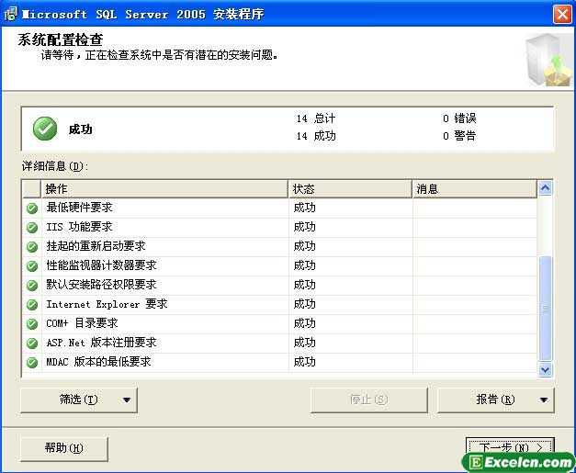This screenshot has width=576, height=473.
Task: Click the 成功 status of 最低硬件要求 row
Action: (304, 208)
